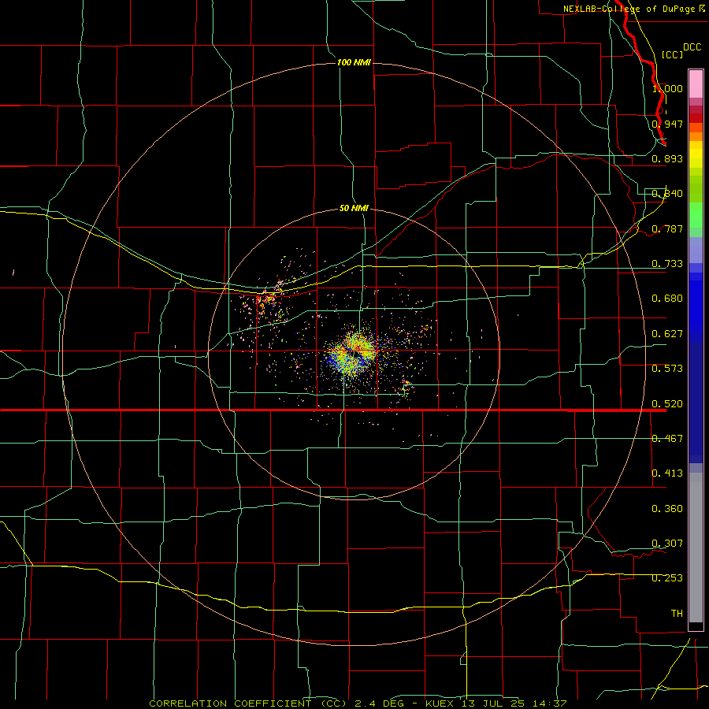The width and height of the screenshot is (709, 709).
Task: Click the 0.253 legend value
Action: pos(667,578)
